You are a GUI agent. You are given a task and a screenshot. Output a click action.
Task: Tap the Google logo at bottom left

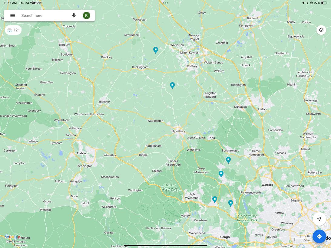[x=13, y=237]
